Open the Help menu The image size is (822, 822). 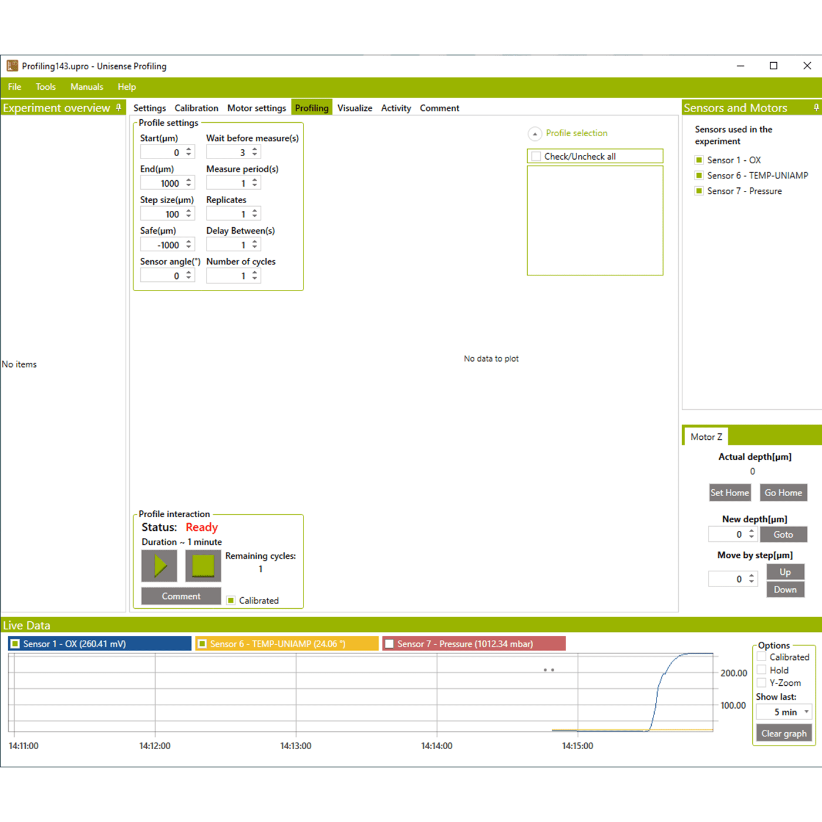point(127,87)
